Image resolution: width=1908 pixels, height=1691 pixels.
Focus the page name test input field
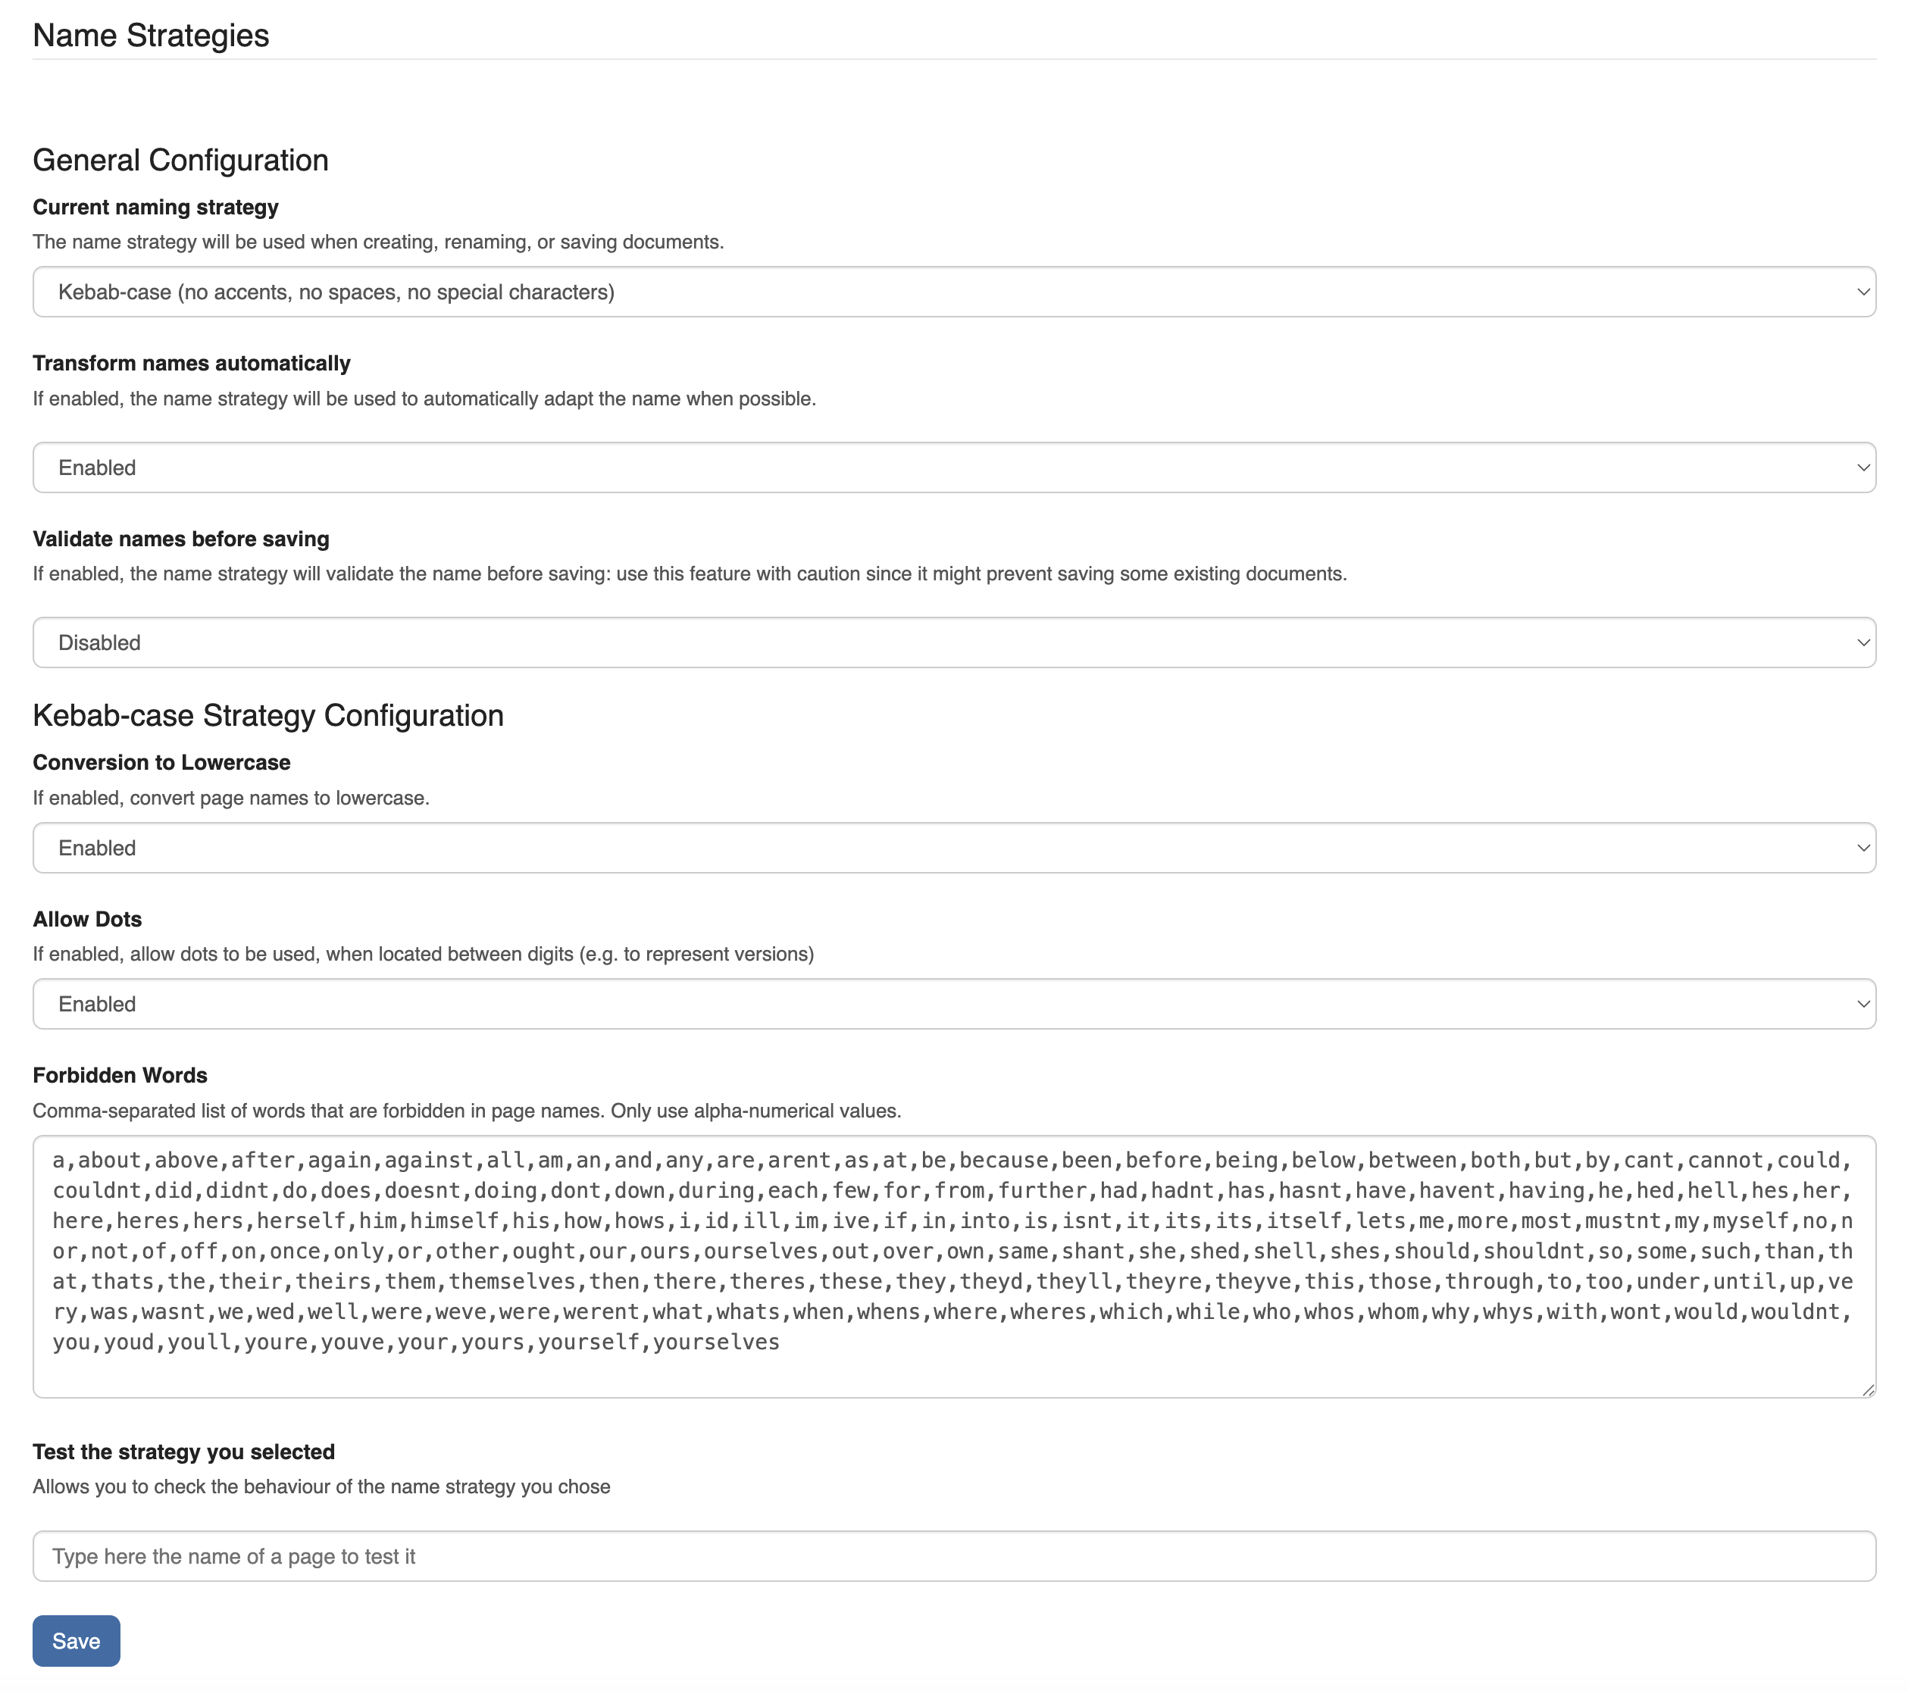(x=952, y=1555)
